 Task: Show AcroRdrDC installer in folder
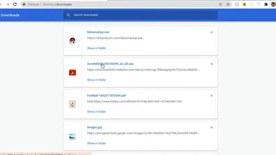pos(97,80)
